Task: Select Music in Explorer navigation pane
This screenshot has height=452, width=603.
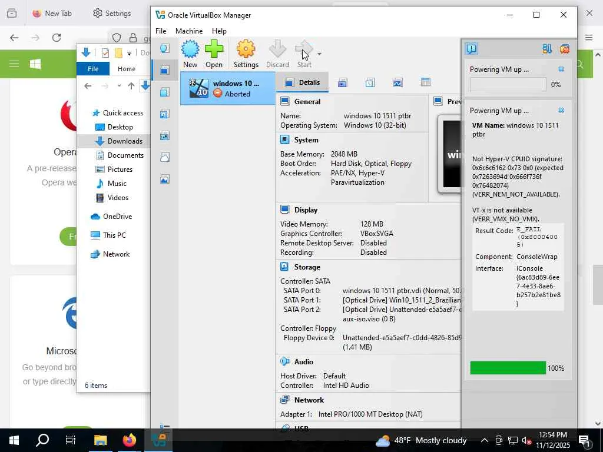Action: [x=111, y=184]
